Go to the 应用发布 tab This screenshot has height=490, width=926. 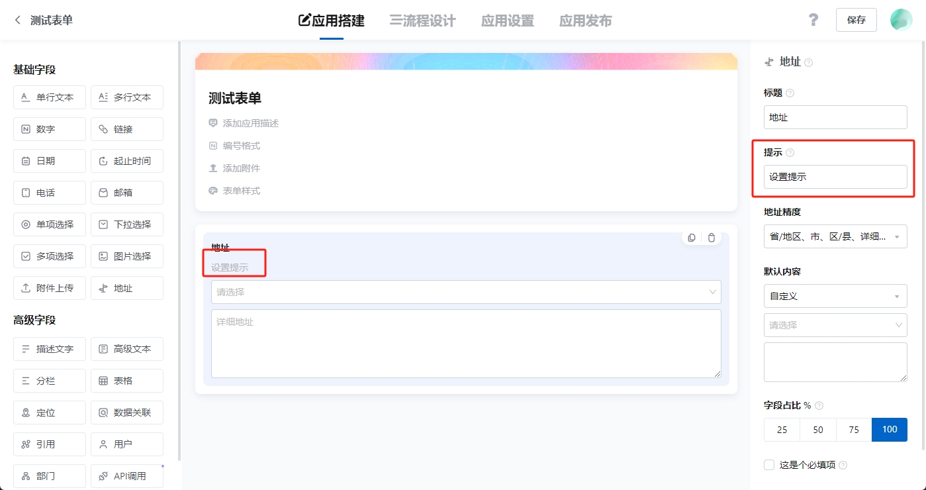(585, 21)
